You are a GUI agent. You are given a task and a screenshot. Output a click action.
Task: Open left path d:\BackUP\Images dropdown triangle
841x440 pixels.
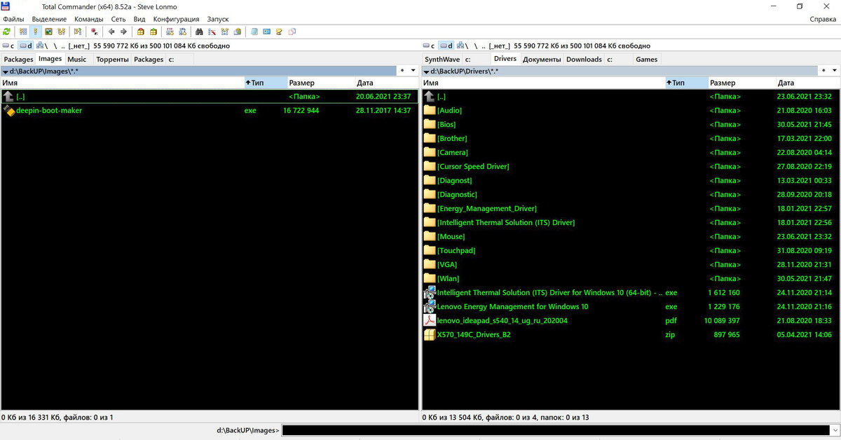(5, 71)
